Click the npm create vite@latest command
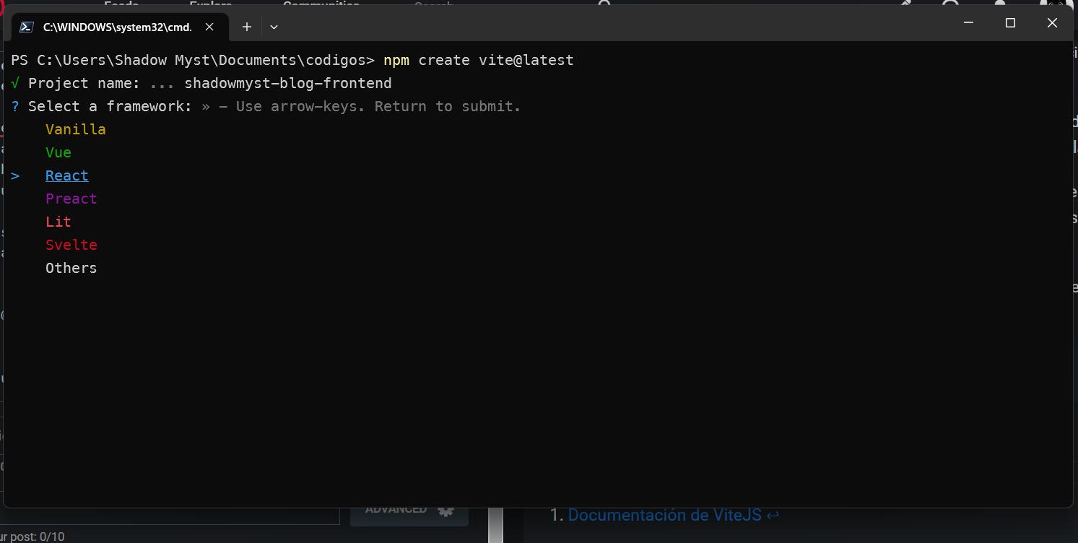Image resolution: width=1078 pixels, height=543 pixels. coord(479,60)
